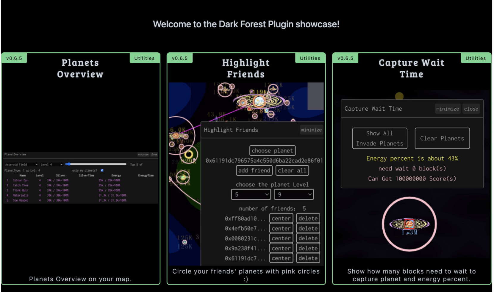Open the Highlight Friends plugin card title
This screenshot has height=292, width=494.
tap(246, 68)
